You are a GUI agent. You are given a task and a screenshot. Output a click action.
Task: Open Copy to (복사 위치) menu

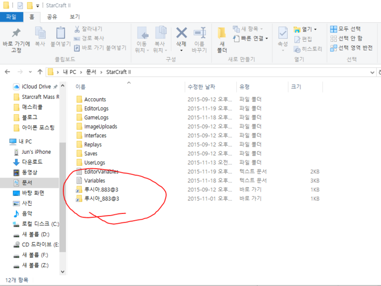160,40
